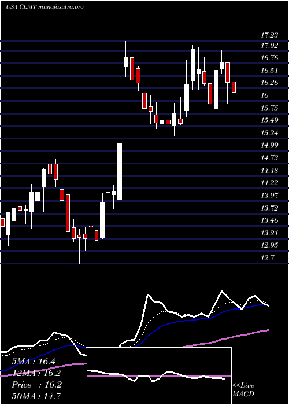Click the 12.95 price axis label
Viewport: 289px width, 405px height.
pos(270,245)
